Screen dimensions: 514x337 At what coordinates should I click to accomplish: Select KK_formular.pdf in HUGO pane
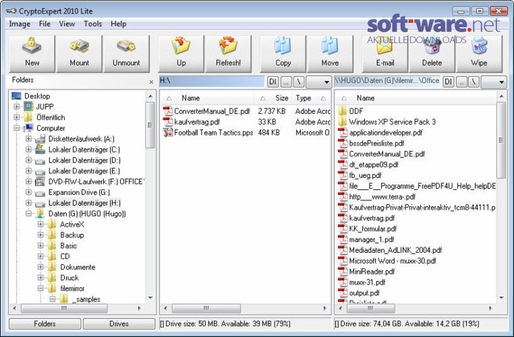373,228
